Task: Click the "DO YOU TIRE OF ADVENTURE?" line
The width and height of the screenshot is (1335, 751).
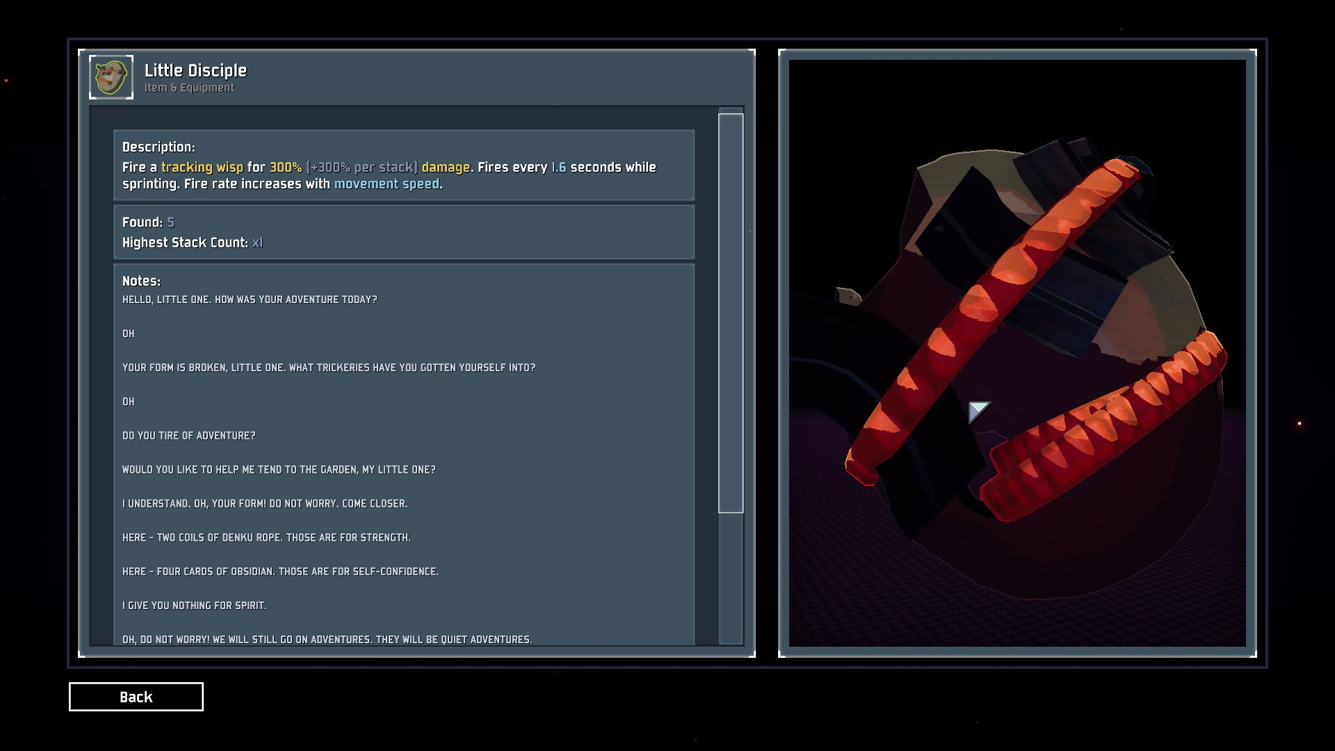Action: coord(189,436)
